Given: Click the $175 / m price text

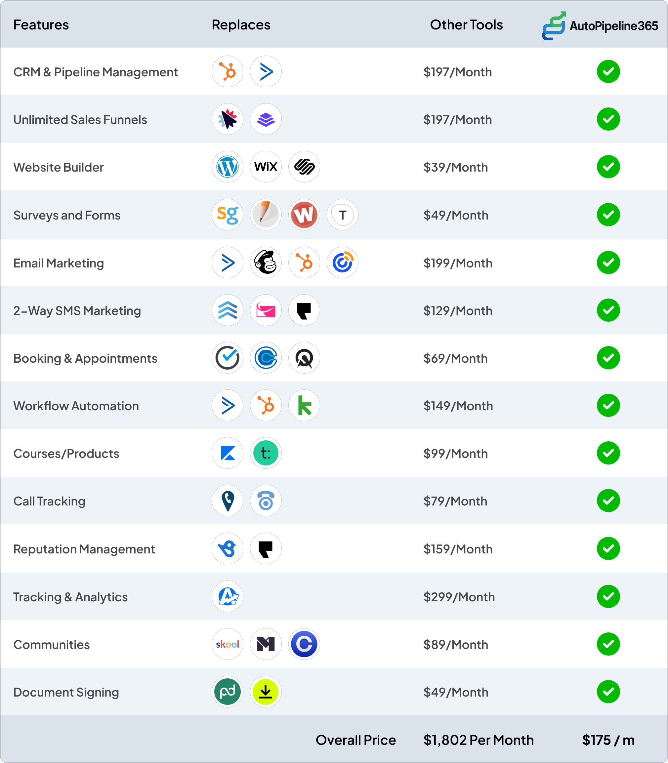Looking at the screenshot, I should pyautogui.click(x=608, y=740).
